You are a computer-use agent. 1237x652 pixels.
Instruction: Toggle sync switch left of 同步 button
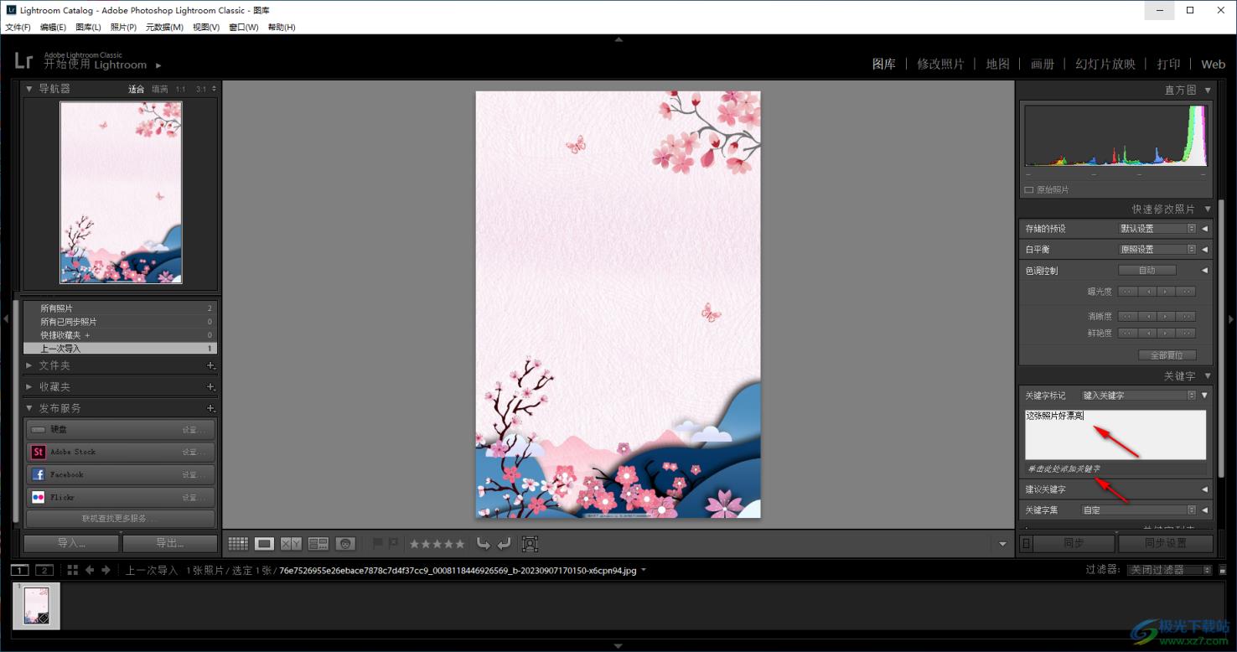pos(1027,543)
